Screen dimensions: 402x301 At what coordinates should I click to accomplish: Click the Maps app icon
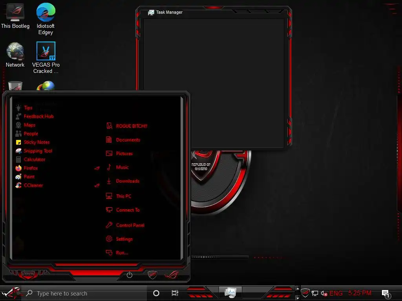pyautogui.click(x=18, y=125)
